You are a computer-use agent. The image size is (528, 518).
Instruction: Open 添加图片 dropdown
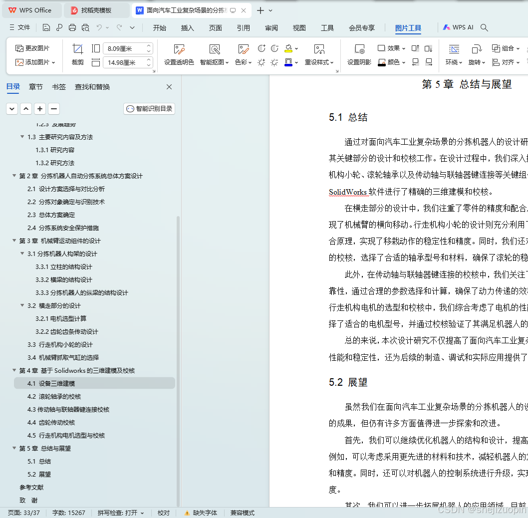pos(35,62)
